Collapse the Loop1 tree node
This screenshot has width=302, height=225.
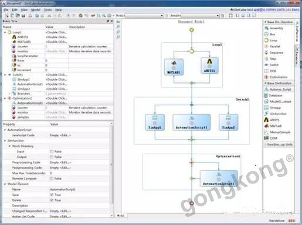tap(5, 32)
